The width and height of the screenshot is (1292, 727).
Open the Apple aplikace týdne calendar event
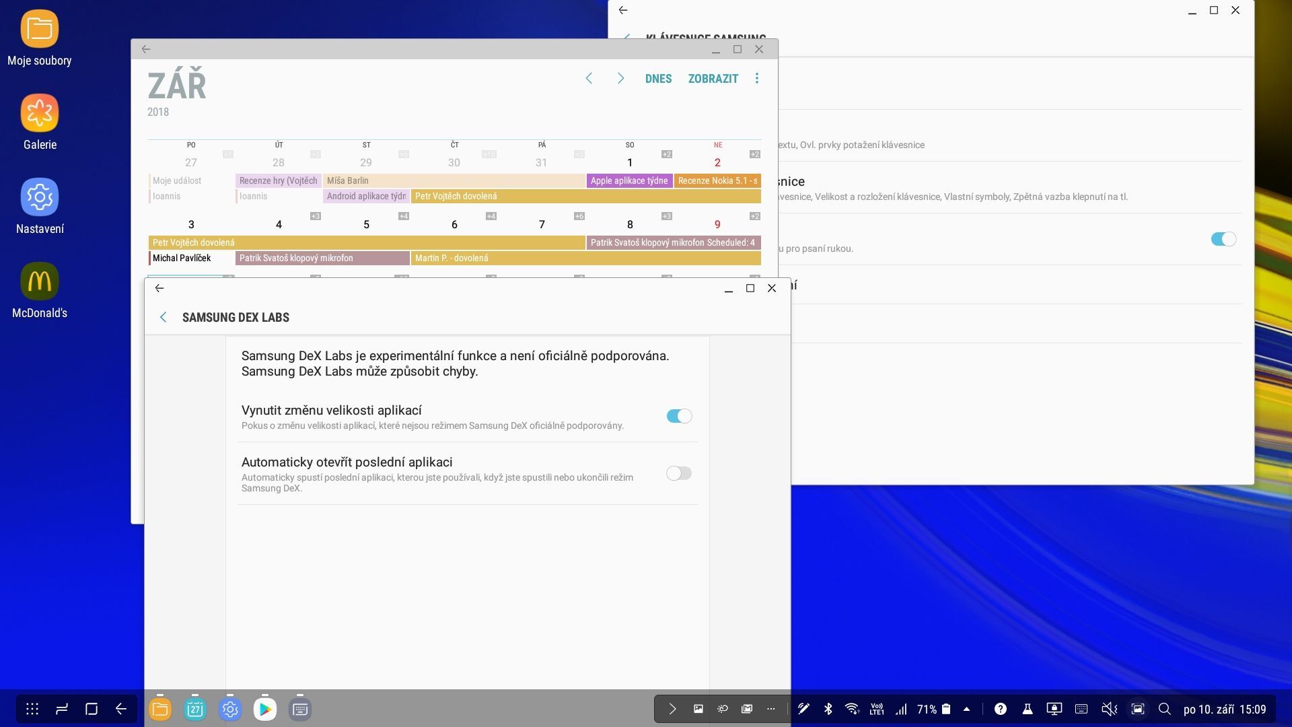pyautogui.click(x=629, y=180)
